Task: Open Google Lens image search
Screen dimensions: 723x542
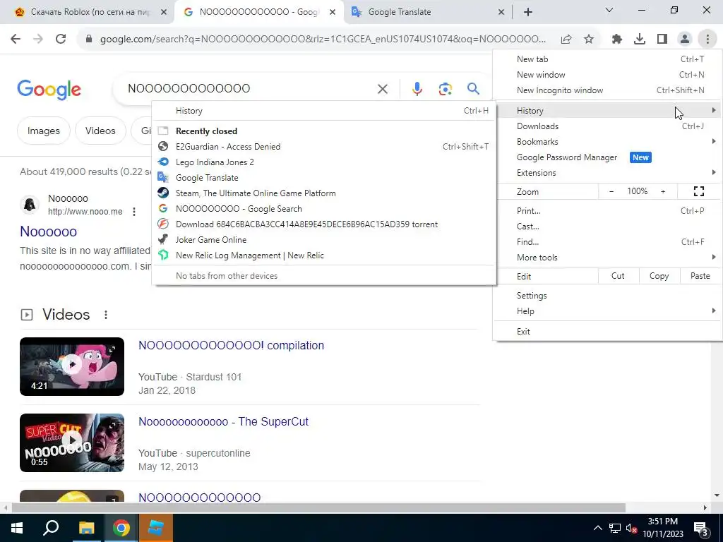Action: (x=445, y=88)
